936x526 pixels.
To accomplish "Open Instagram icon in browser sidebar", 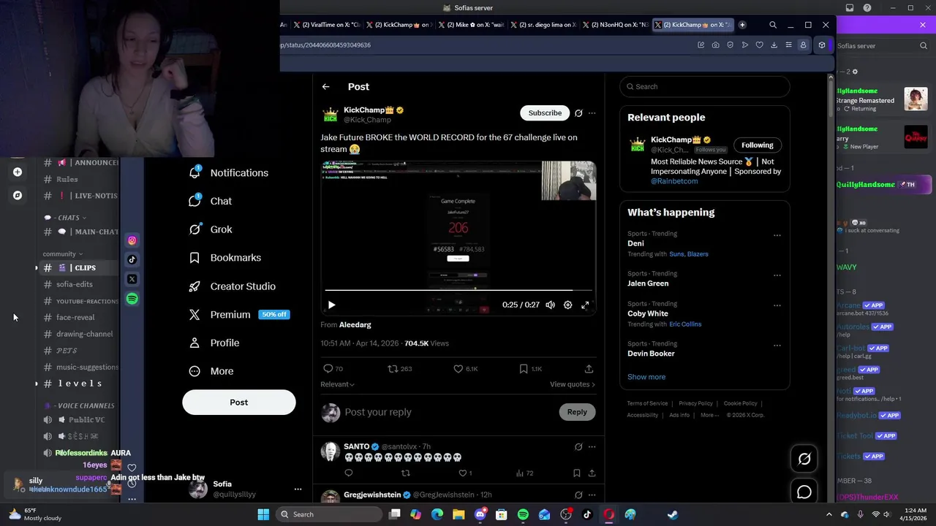I will pos(132,240).
